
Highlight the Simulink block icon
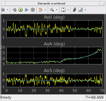coord(41,10)
